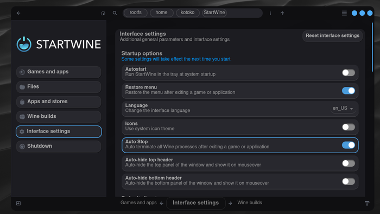Select the kotoko breadcrumb path segment
The width and height of the screenshot is (380, 214).
[188, 12]
